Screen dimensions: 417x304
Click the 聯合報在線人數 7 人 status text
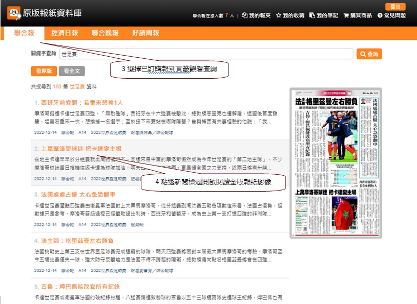click(214, 15)
